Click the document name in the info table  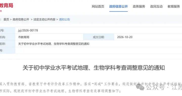click(54, 44)
